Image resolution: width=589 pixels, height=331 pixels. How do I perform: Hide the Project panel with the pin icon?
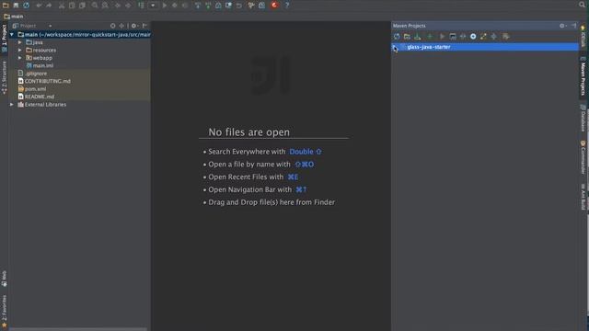pos(144,26)
